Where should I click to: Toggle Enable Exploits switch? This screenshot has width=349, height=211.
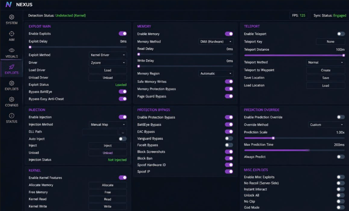pos(123,34)
